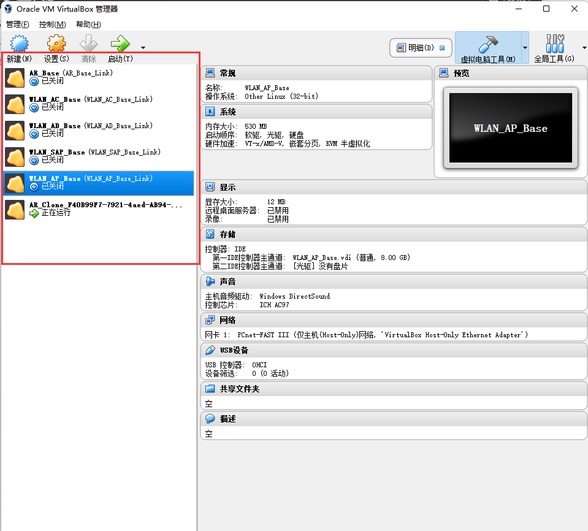Expand the 启动 button dropdown arrow

(142, 48)
